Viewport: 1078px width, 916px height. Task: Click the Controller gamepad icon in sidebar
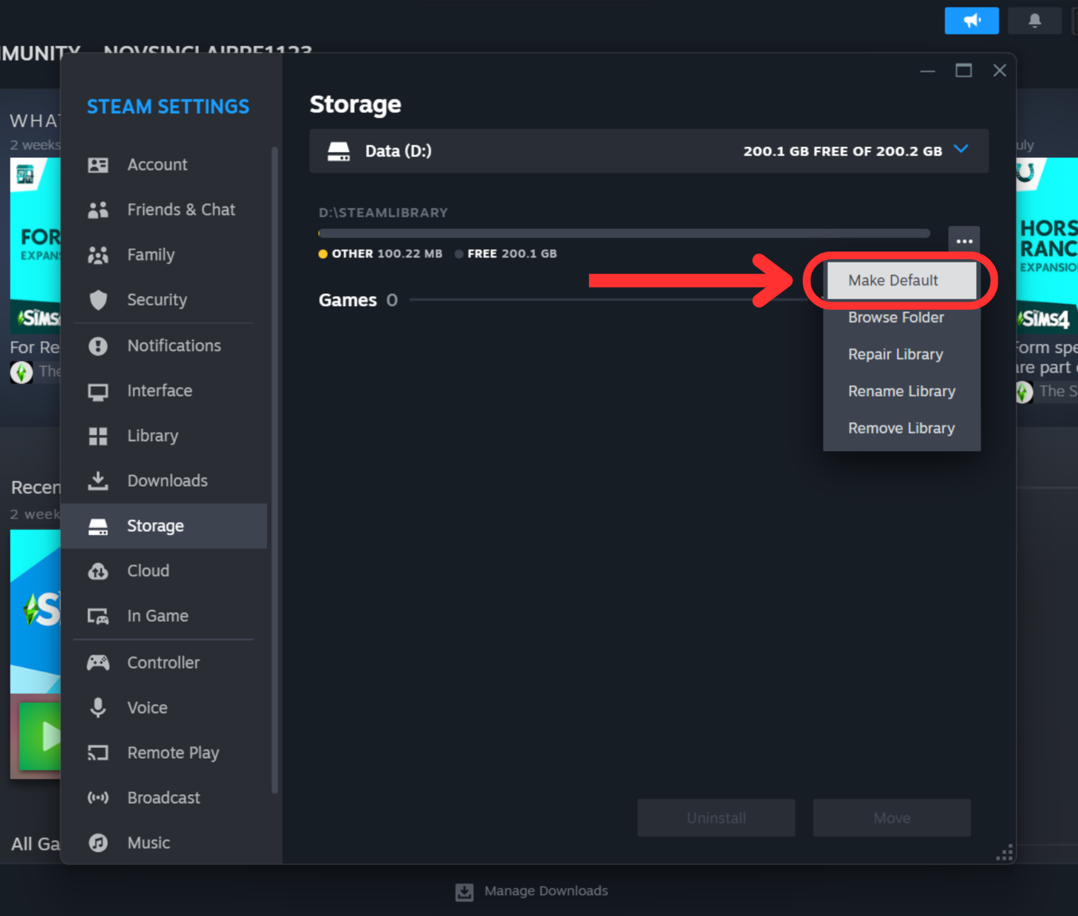(x=98, y=662)
